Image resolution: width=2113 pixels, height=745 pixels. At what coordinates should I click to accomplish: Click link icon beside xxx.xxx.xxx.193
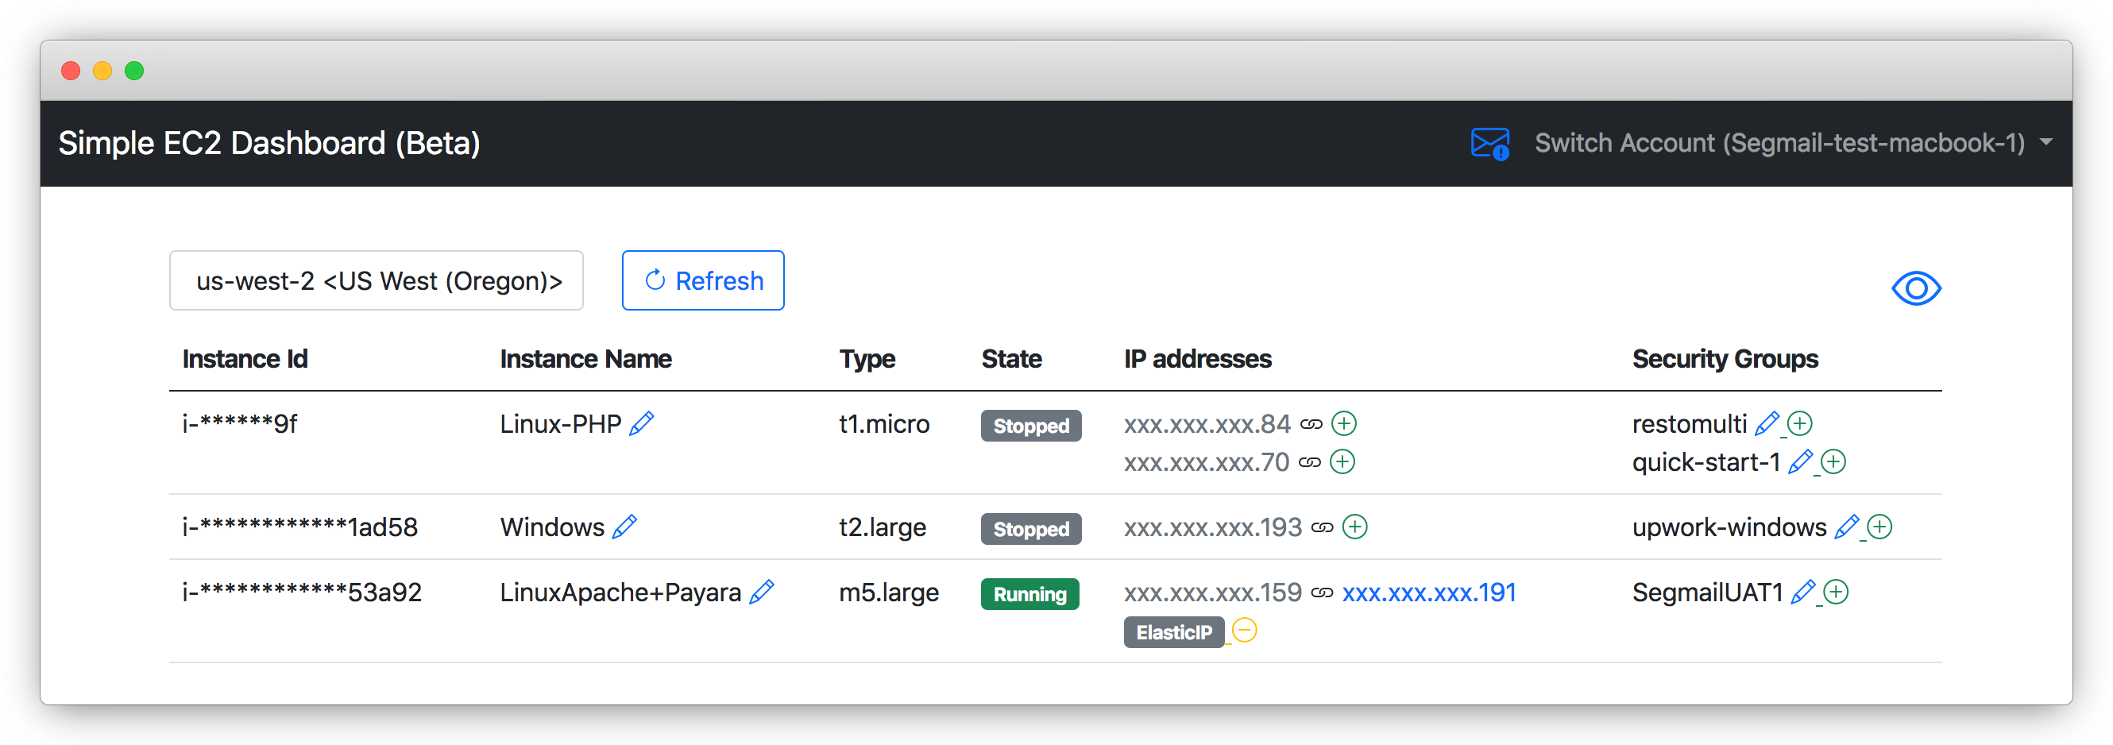coord(1322,527)
